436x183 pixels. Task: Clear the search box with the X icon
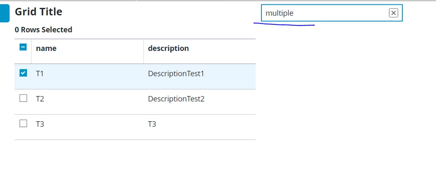393,13
